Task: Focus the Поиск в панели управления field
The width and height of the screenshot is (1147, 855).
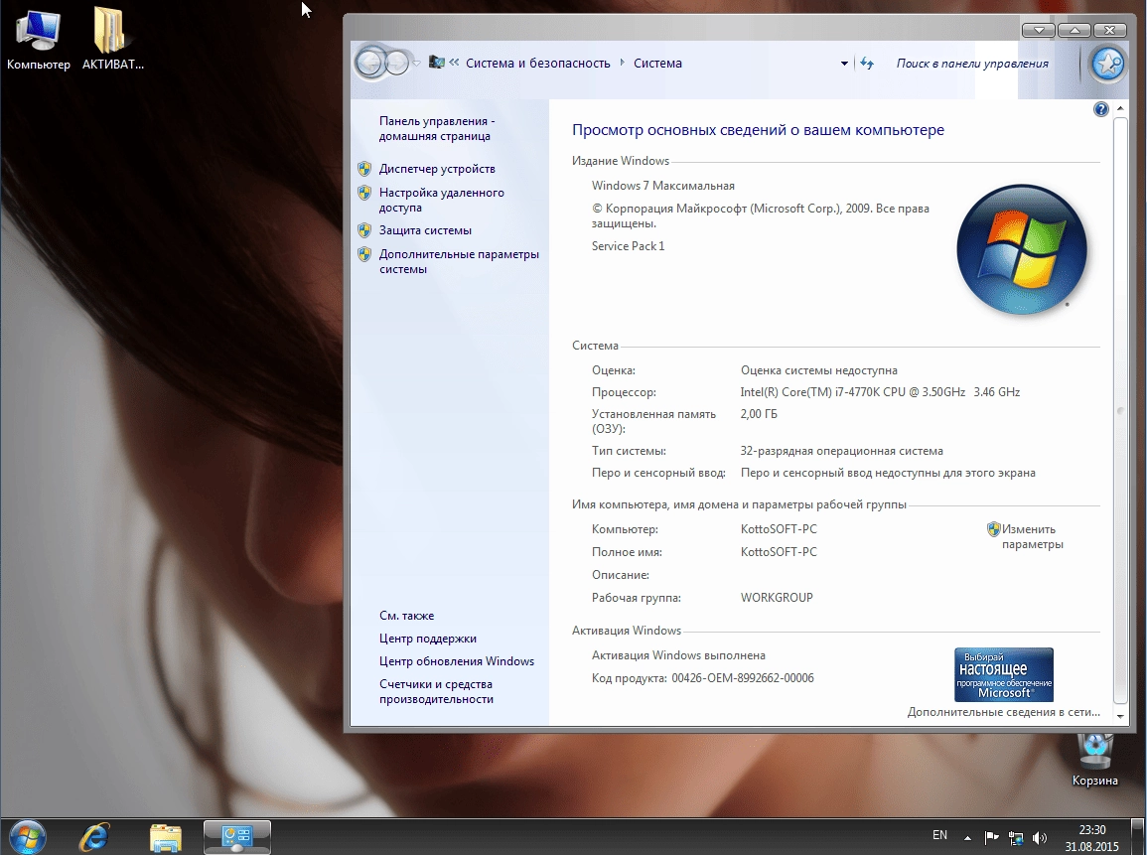Action: [x=972, y=64]
